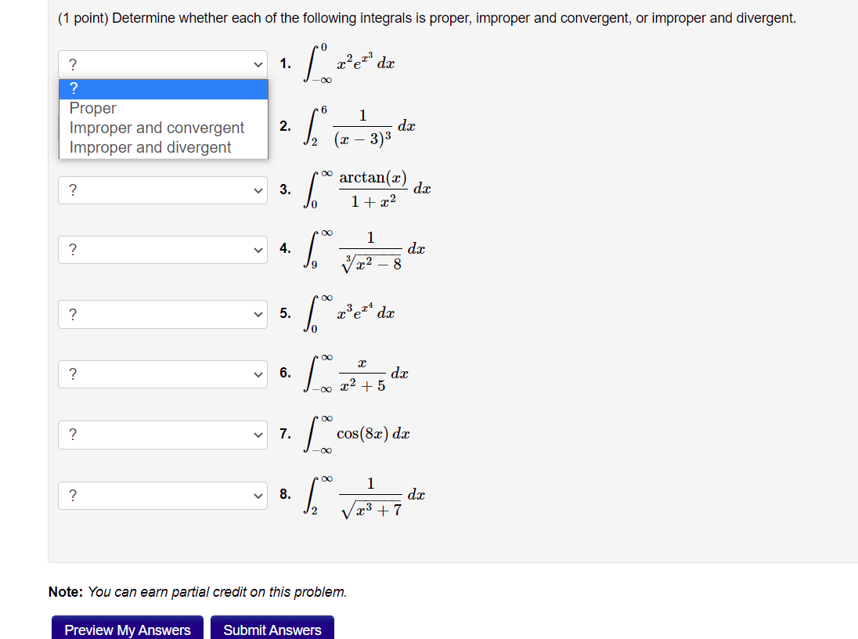Open the answer dropdown for problem 7
The image size is (858, 639).
162,435
